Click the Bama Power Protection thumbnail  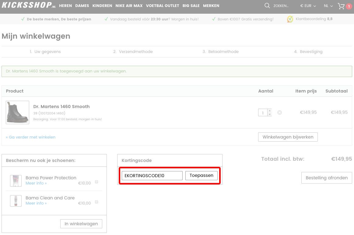[16, 181]
